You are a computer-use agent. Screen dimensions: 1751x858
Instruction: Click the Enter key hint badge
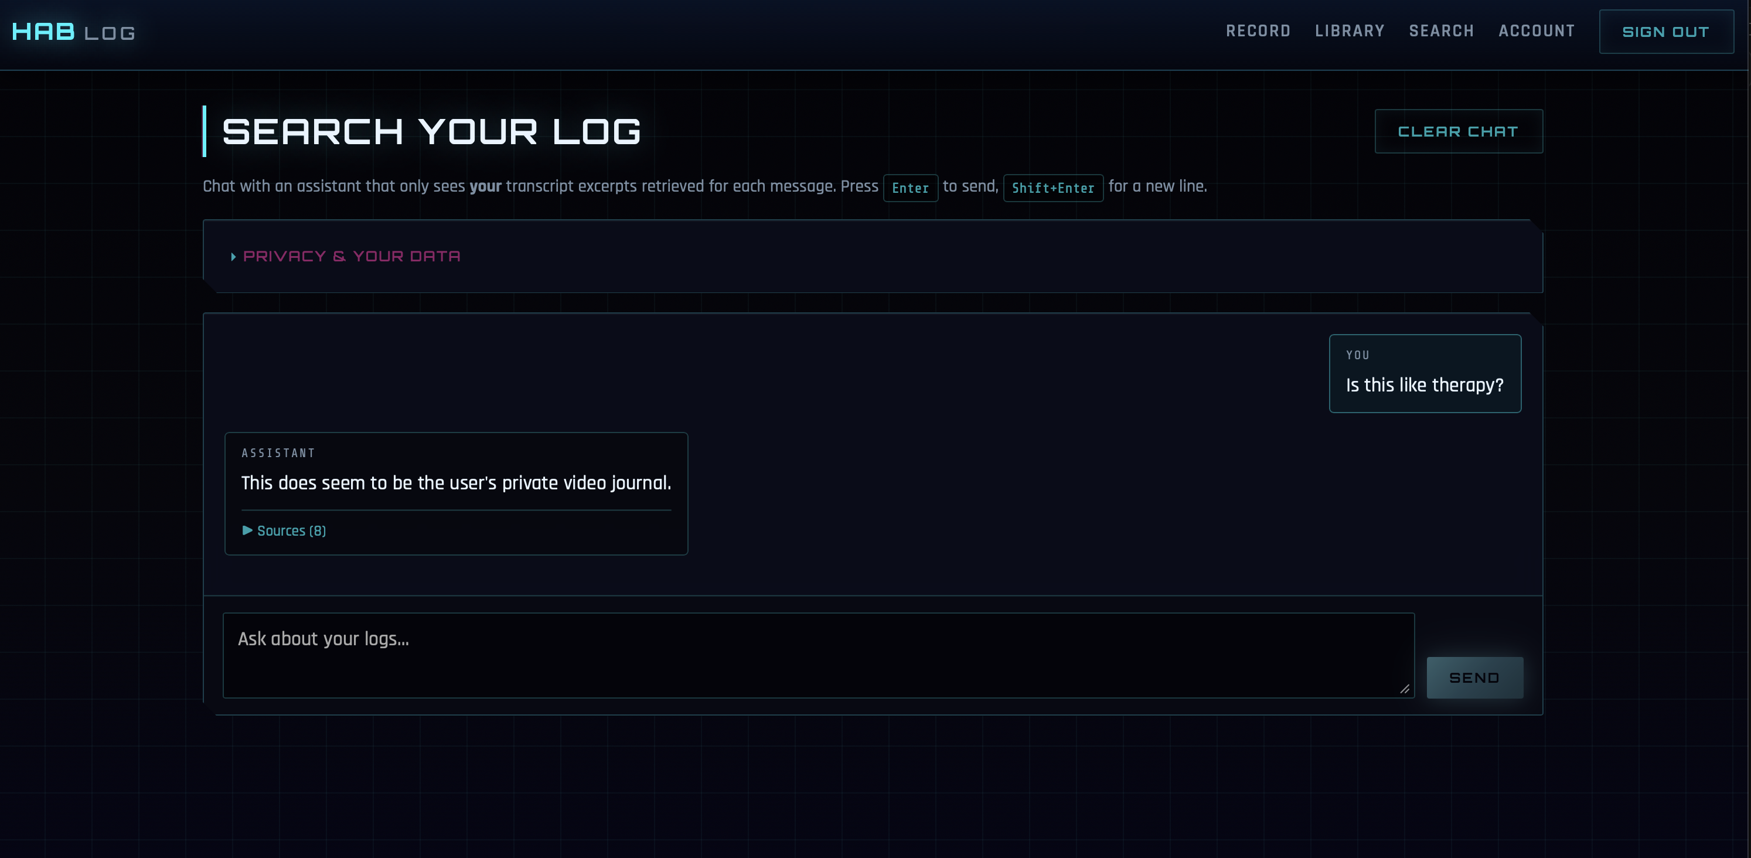coord(911,188)
